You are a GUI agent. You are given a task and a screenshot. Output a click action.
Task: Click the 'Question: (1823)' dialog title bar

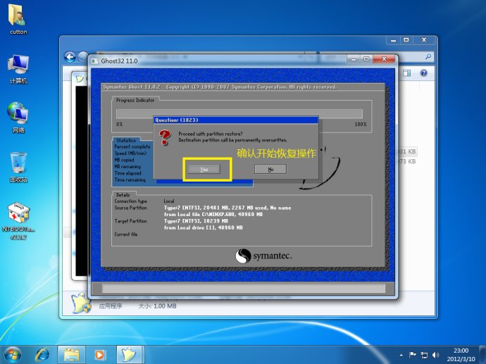[236, 120]
